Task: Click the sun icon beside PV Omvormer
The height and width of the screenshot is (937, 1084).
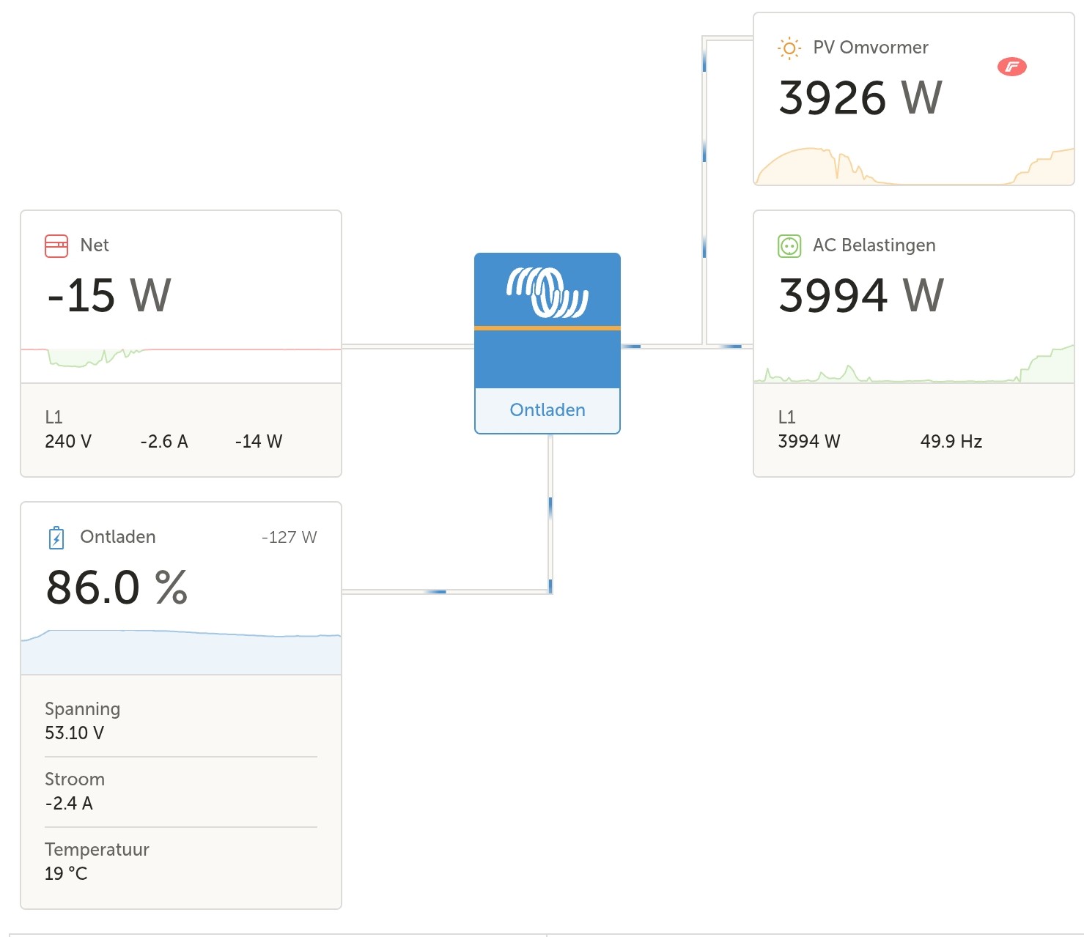Action: pyautogui.click(x=789, y=48)
